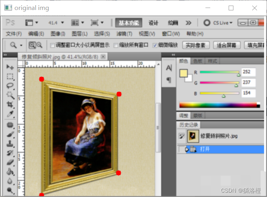Click the 实际像素 button
The image size is (267, 197).
195,45
